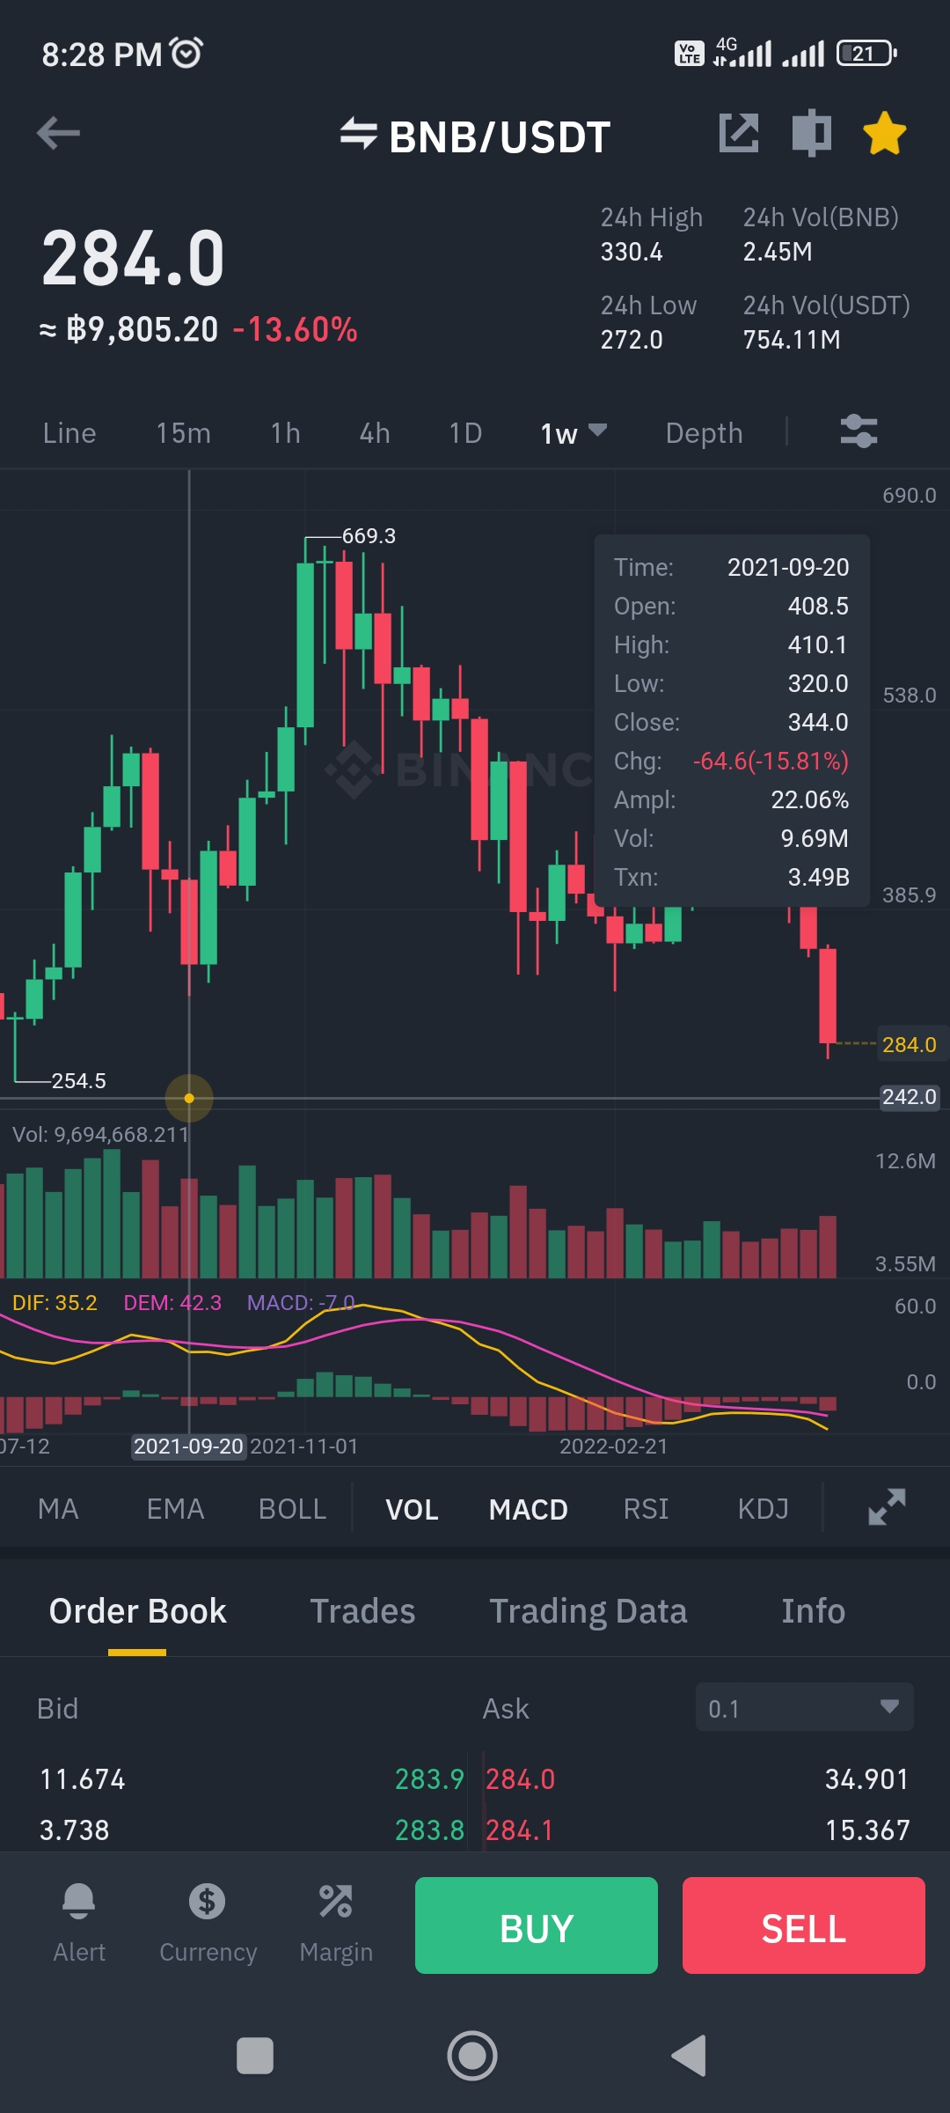Go back using the left arrow
950x2113 pixels.
58,134
